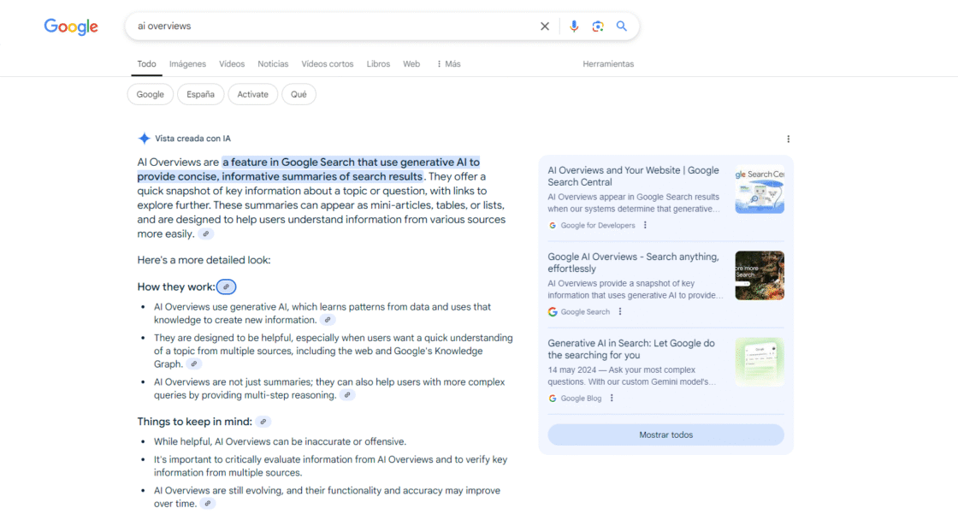Click the magnifying glass to search
The width and height of the screenshot is (958, 520).
(x=622, y=26)
